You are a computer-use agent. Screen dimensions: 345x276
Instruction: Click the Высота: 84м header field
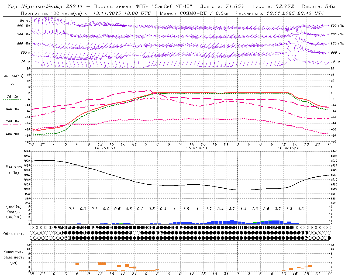tap(318, 6)
